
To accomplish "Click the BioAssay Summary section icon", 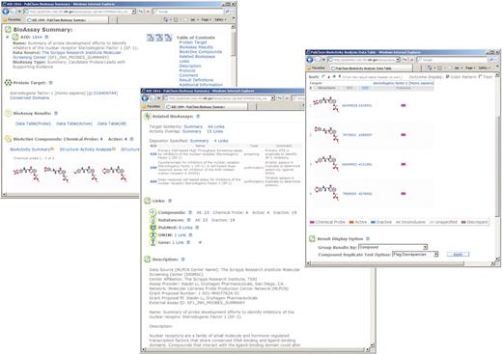I will [8, 30].
